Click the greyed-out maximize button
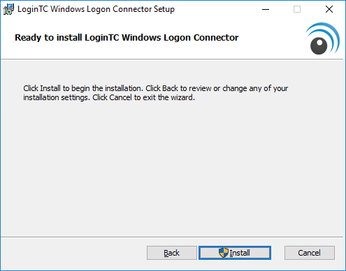Screen dimensions: 346x271 297,9
